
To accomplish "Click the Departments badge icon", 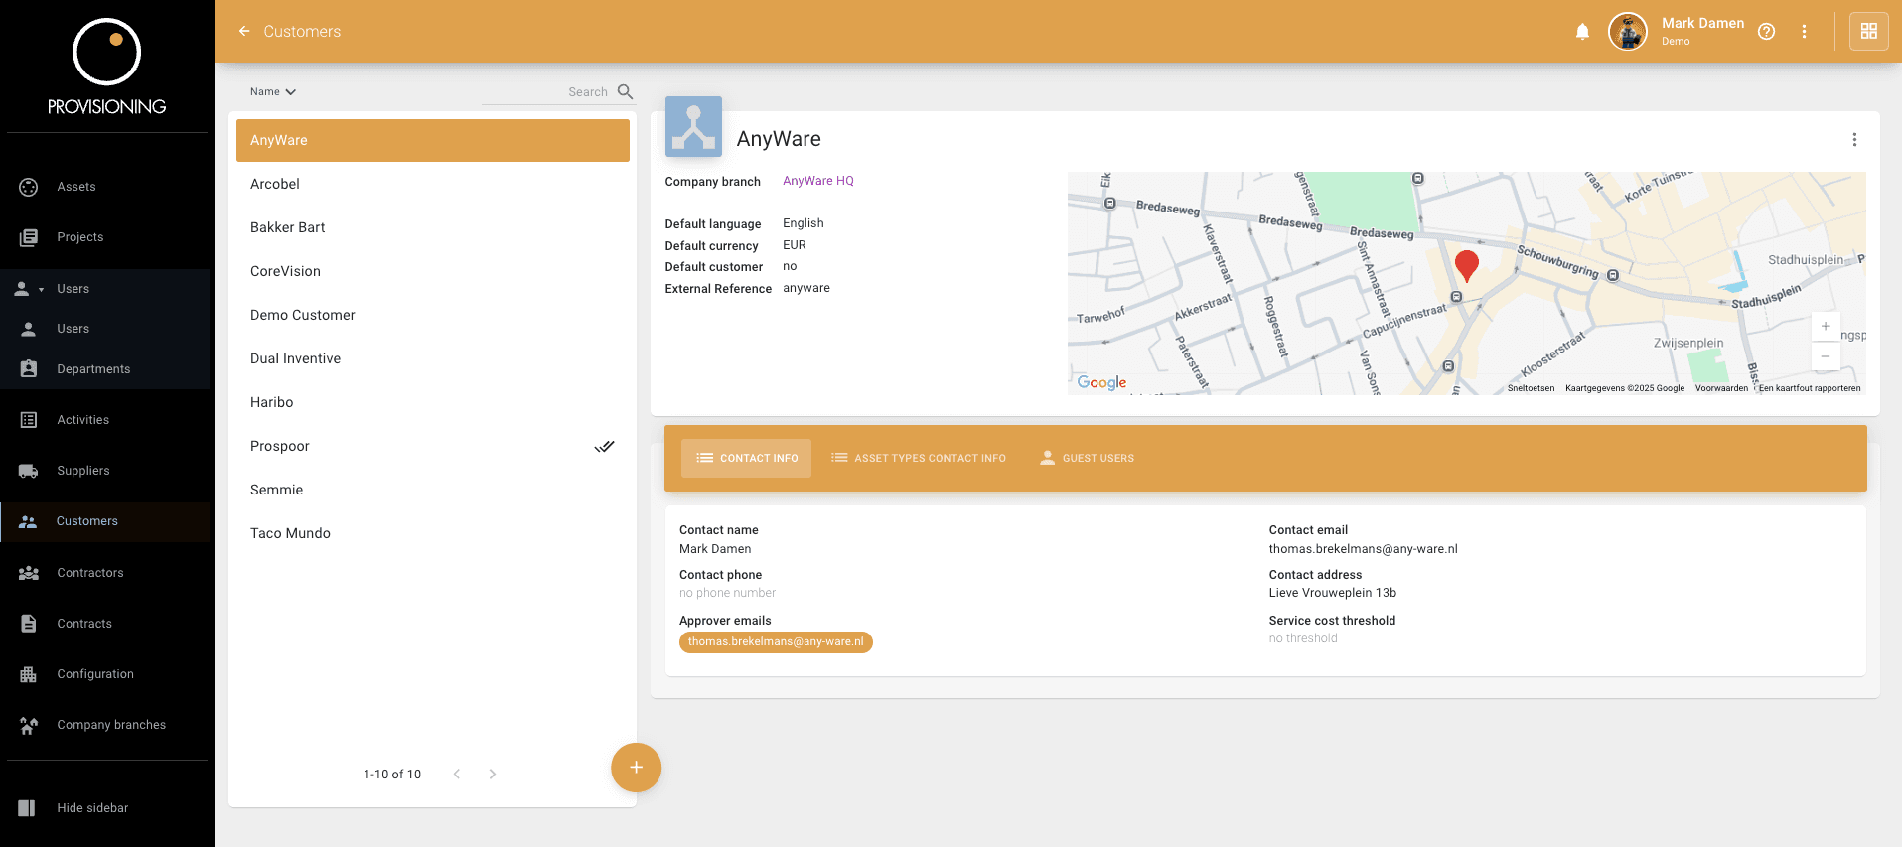I will [29, 369].
